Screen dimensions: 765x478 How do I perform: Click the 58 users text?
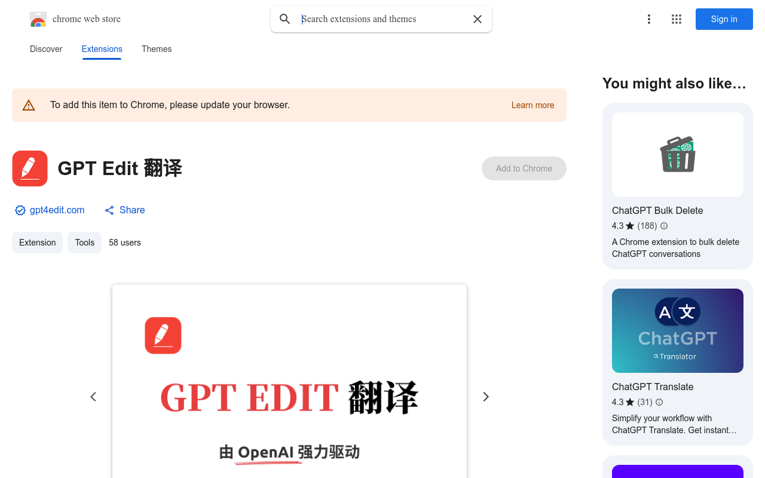125,243
